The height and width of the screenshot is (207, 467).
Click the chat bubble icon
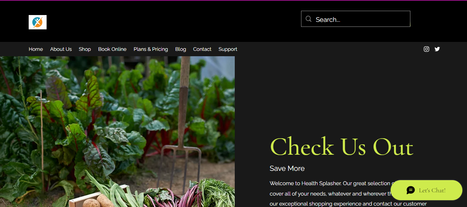pos(411,190)
